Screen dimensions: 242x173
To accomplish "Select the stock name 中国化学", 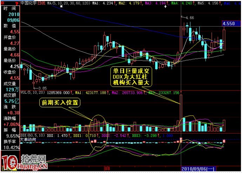I will [x=29, y=3].
